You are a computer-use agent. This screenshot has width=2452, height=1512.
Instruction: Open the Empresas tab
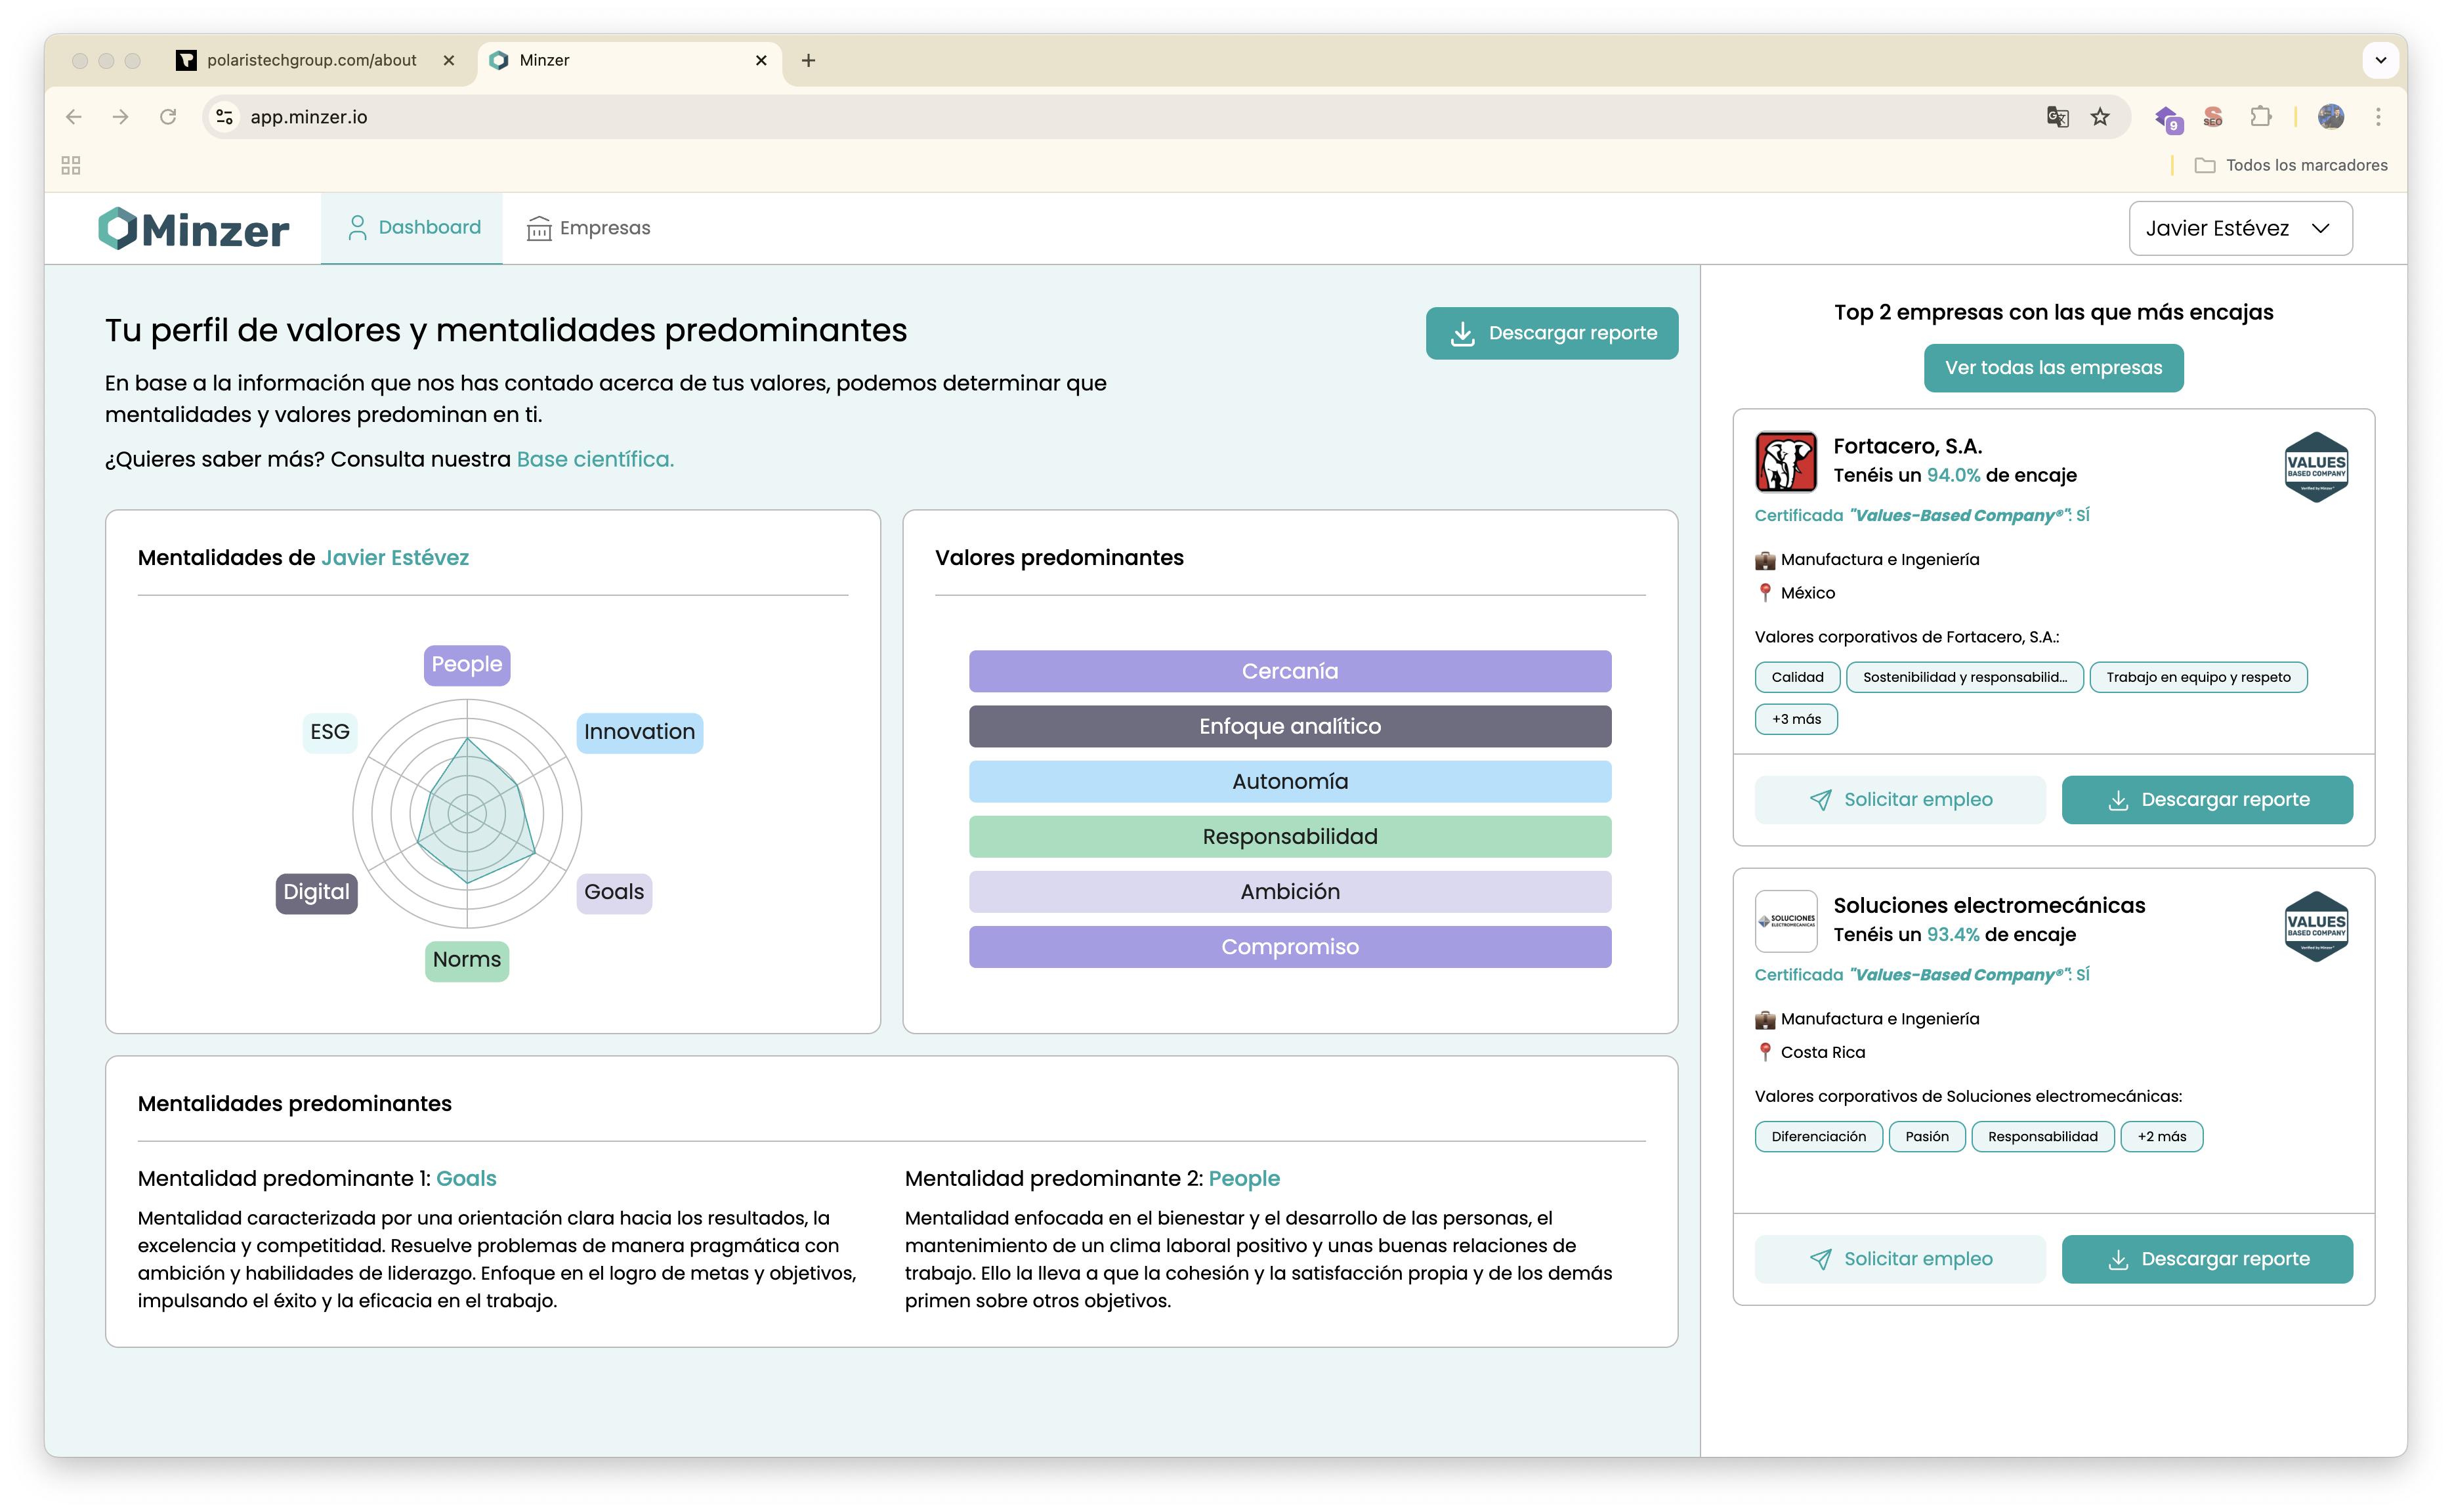(588, 228)
